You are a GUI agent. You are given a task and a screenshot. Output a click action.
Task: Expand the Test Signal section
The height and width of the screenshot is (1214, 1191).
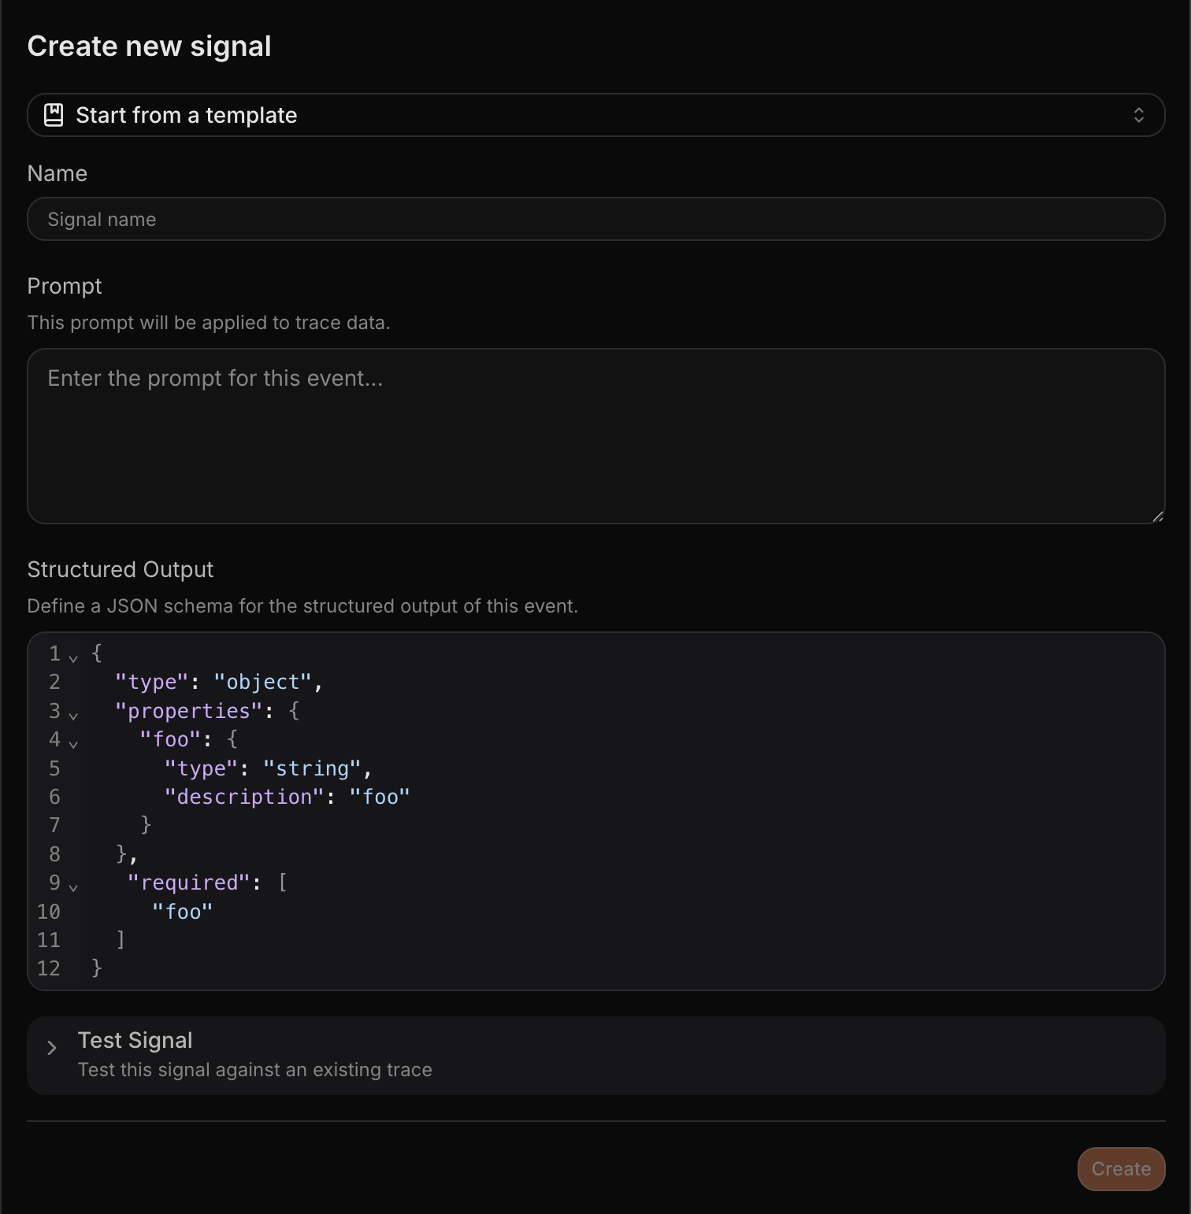[135, 1039]
